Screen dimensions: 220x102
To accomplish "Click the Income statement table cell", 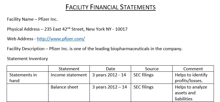I will (69, 78).
